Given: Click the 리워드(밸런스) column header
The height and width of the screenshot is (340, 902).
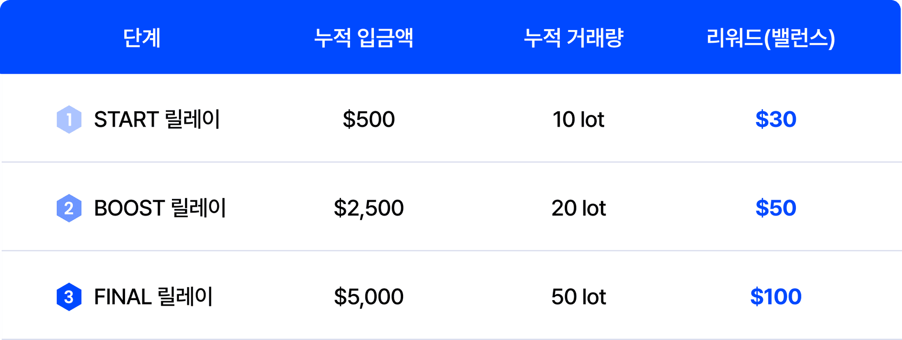Looking at the screenshot, I should tap(770, 38).
